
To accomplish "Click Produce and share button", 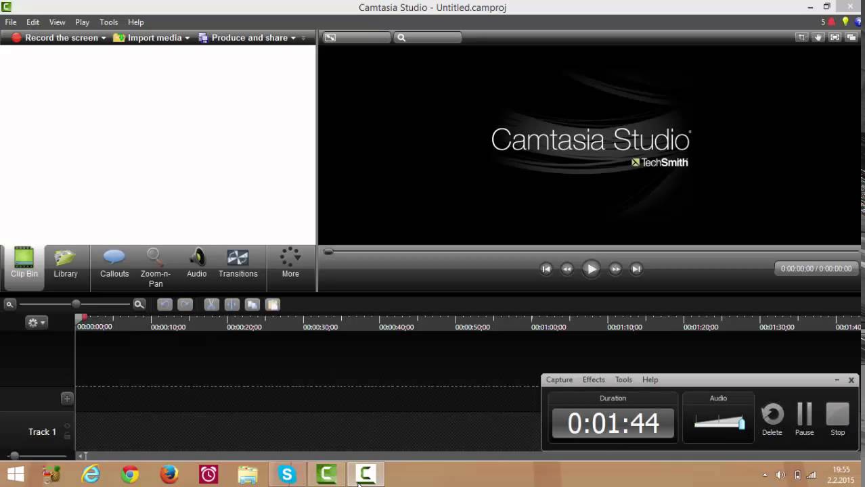I will pyautogui.click(x=243, y=38).
